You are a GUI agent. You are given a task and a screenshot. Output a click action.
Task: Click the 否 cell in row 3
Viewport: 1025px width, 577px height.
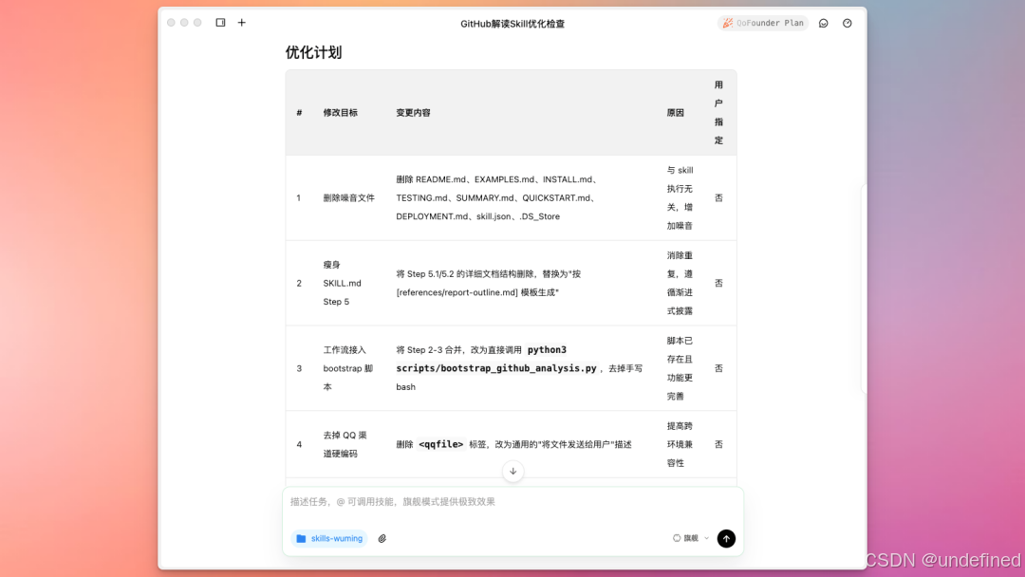click(x=718, y=368)
